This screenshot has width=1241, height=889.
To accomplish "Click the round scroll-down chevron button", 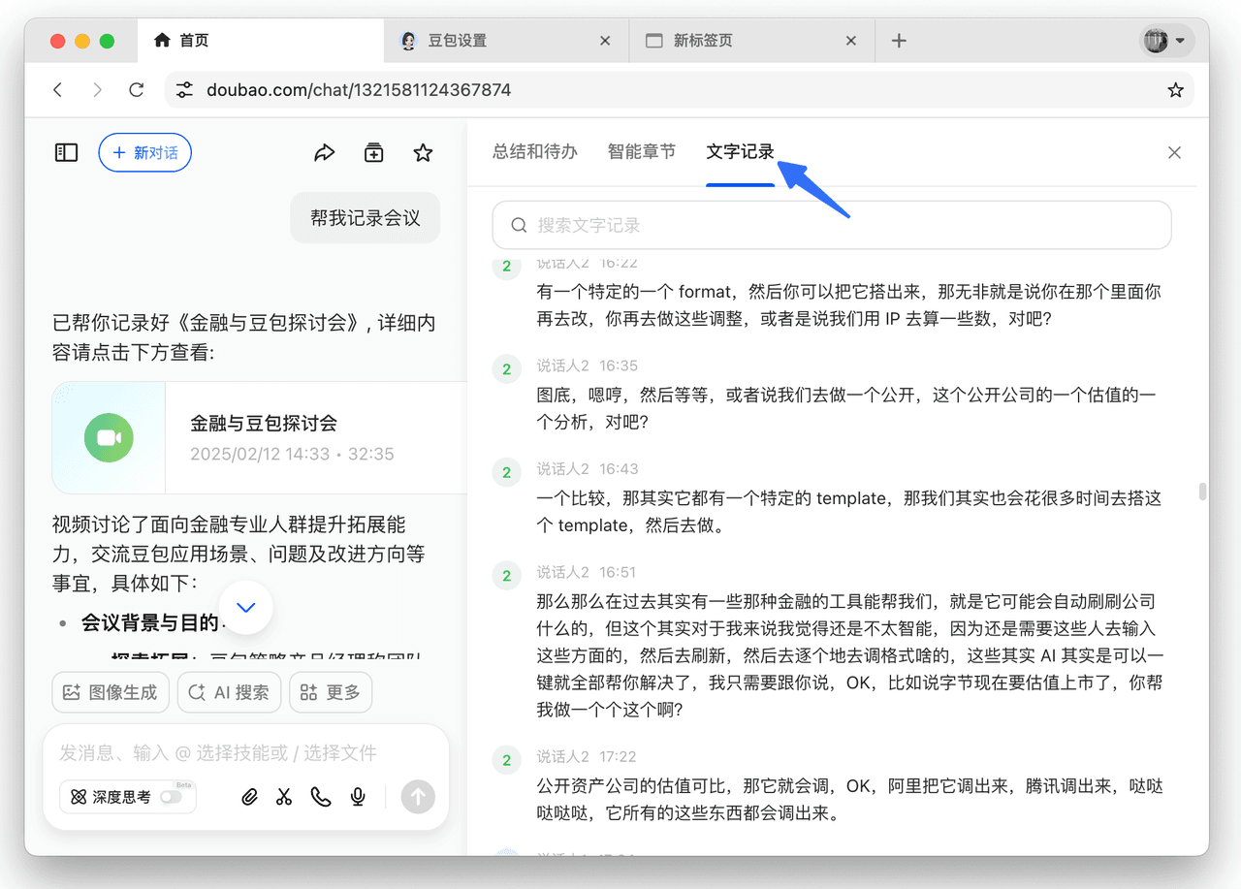I will (246, 608).
